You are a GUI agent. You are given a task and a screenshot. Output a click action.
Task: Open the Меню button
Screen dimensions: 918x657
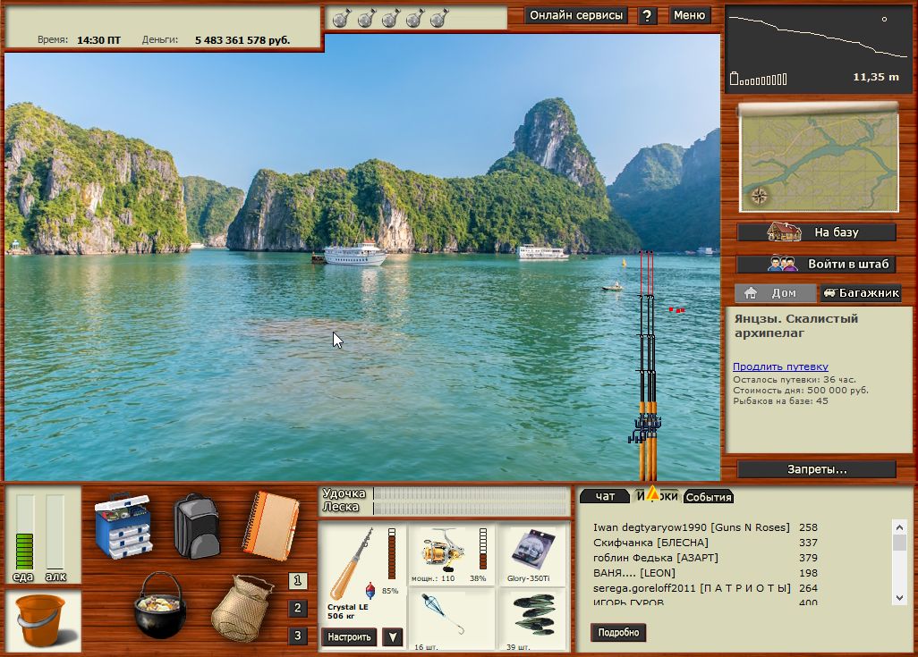[x=689, y=15]
